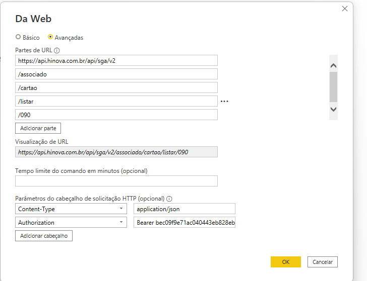Open info icon beside Partes de URL

tap(57, 50)
